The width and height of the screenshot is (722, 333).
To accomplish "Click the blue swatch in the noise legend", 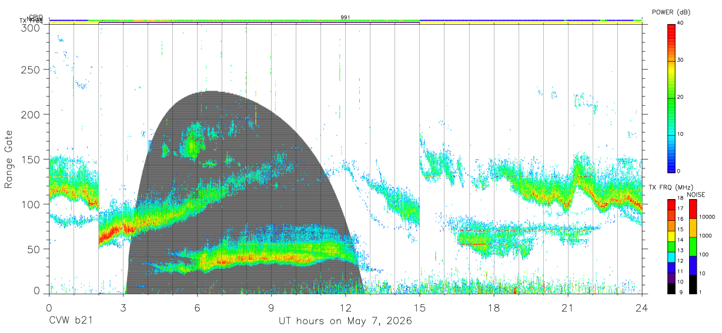I will [x=693, y=265].
